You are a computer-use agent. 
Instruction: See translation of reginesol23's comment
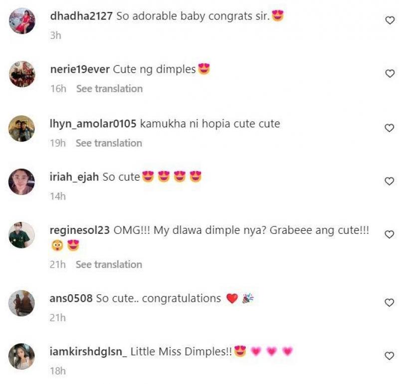pyautogui.click(x=109, y=264)
